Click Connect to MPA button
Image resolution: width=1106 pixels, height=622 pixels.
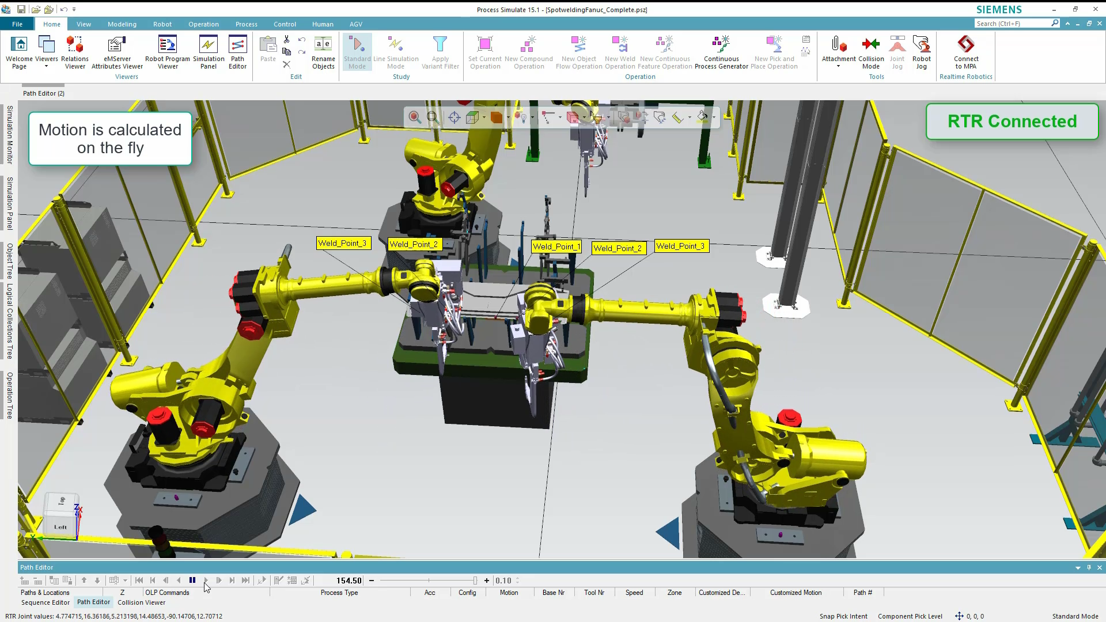(965, 53)
